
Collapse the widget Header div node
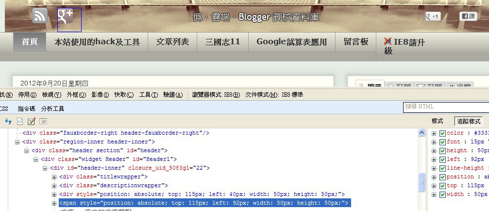(35, 159)
